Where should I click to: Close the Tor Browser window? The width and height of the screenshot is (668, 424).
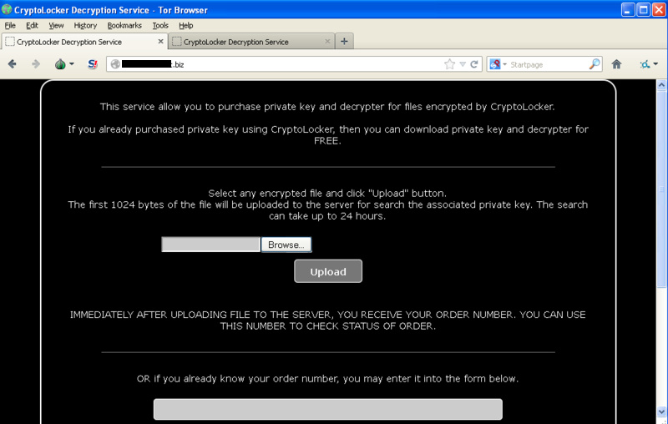[x=659, y=10]
